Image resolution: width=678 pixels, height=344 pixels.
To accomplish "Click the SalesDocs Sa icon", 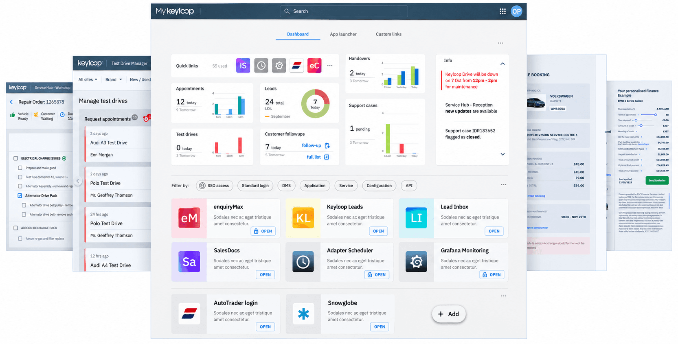I will click(x=189, y=262).
